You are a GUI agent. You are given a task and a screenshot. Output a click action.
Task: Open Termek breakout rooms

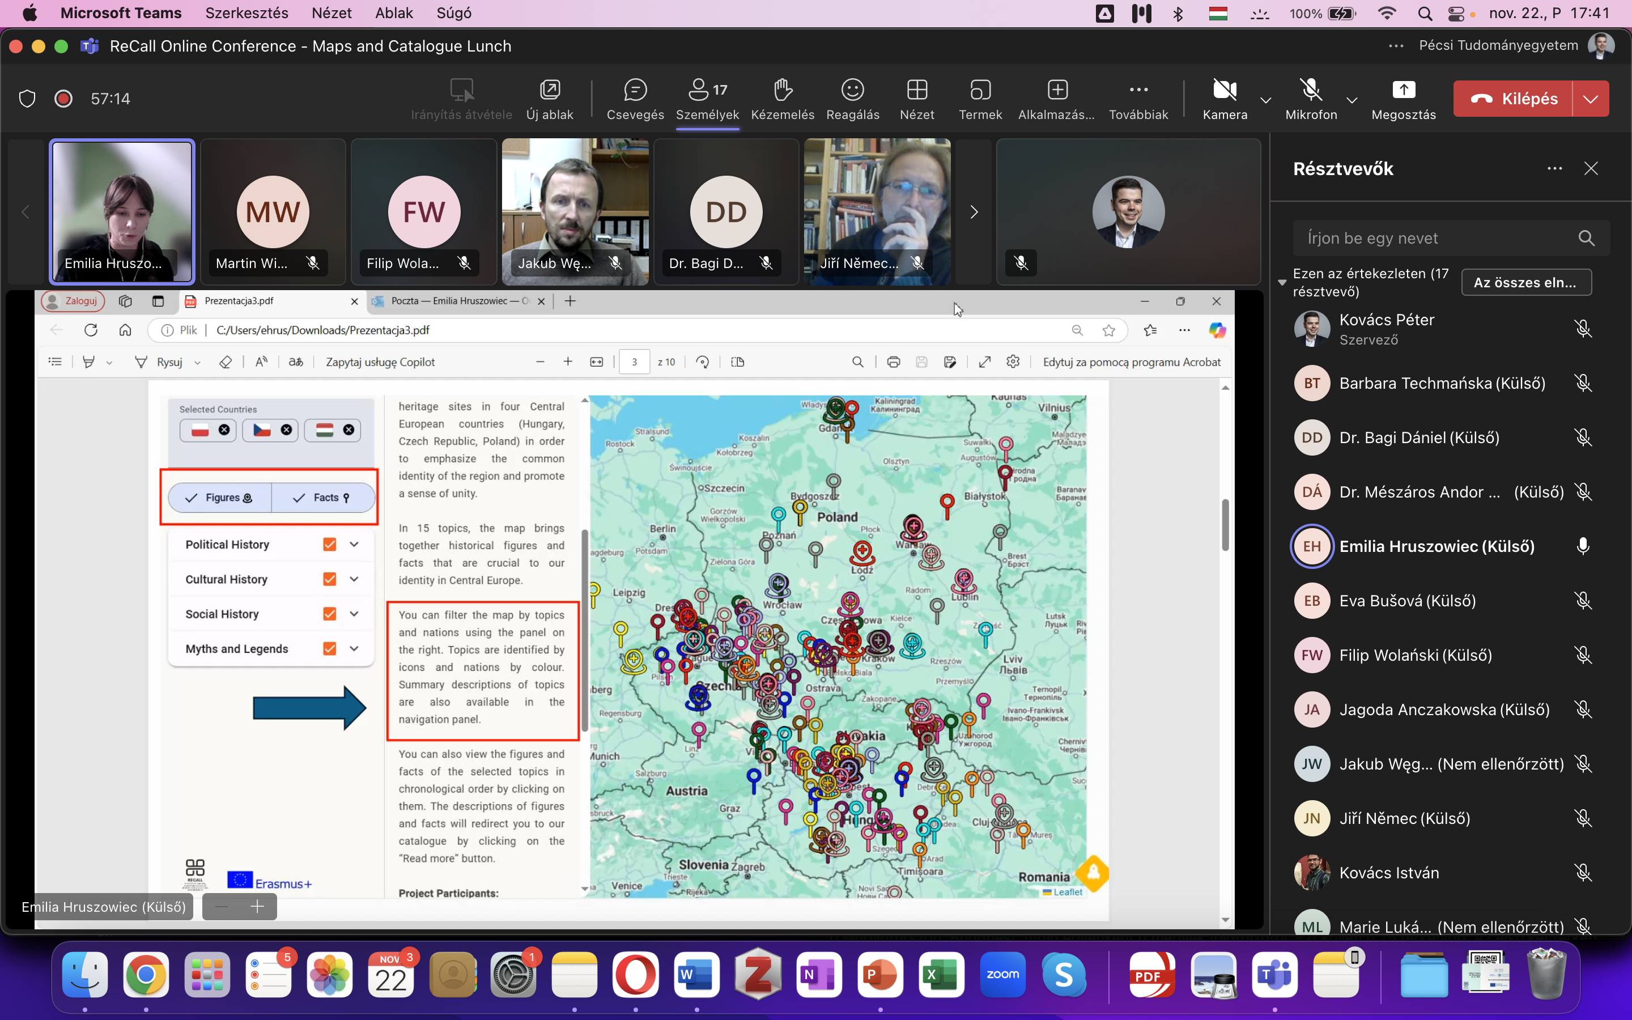tap(980, 99)
